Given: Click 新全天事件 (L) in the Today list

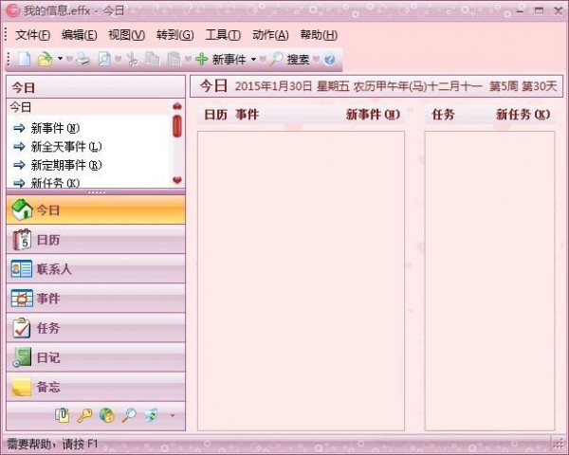Looking at the screenshot, I should coord(65,146).
